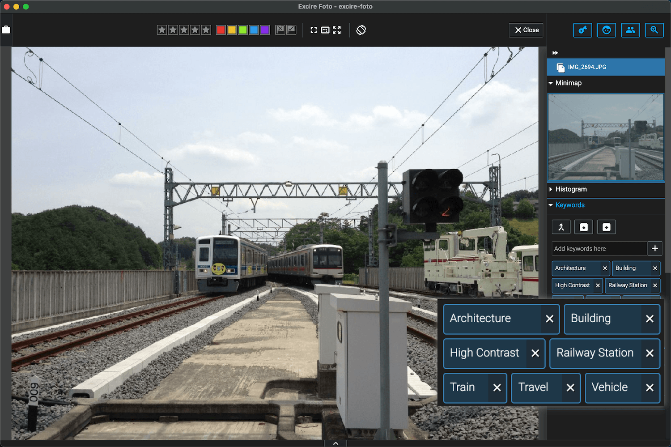The width and height of the screenshot is (671, 447).
Task: Set rating to five stars
Action: [206, 30]
